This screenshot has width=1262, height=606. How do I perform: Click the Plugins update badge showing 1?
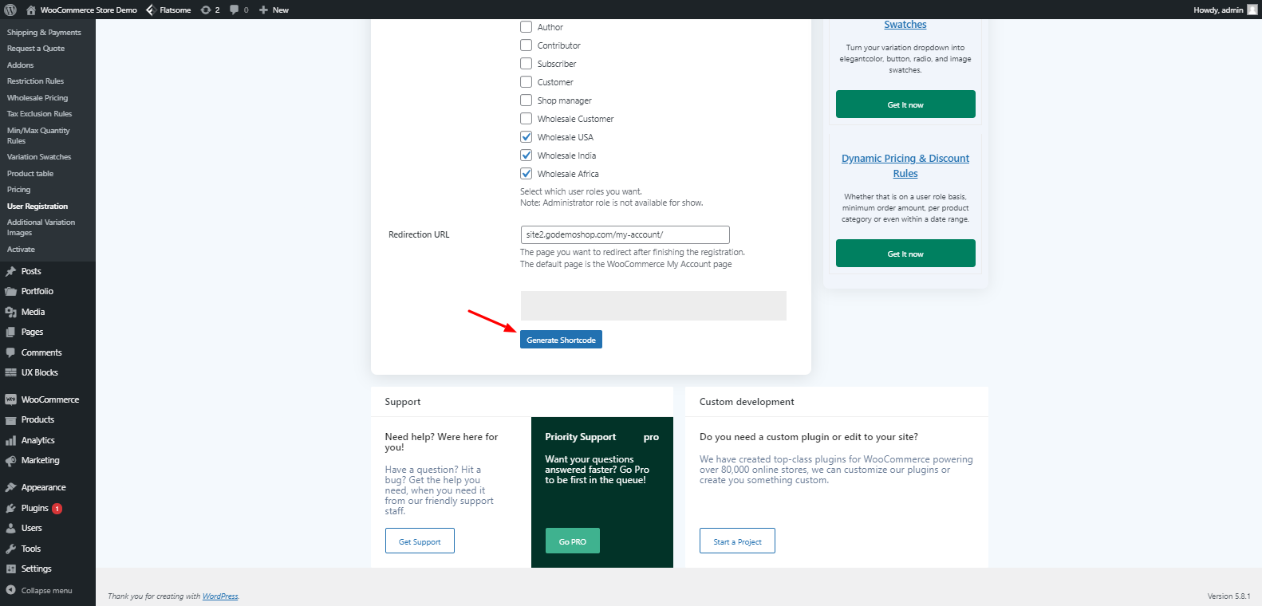pos(57,509)
